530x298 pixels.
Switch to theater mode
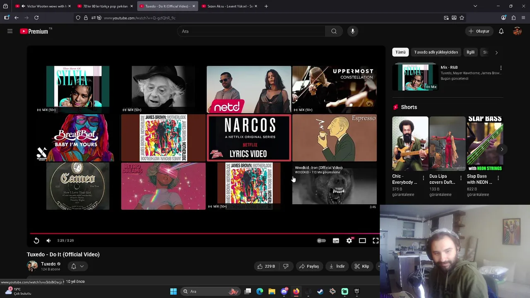pyautogui.click(x=362, y=240)
